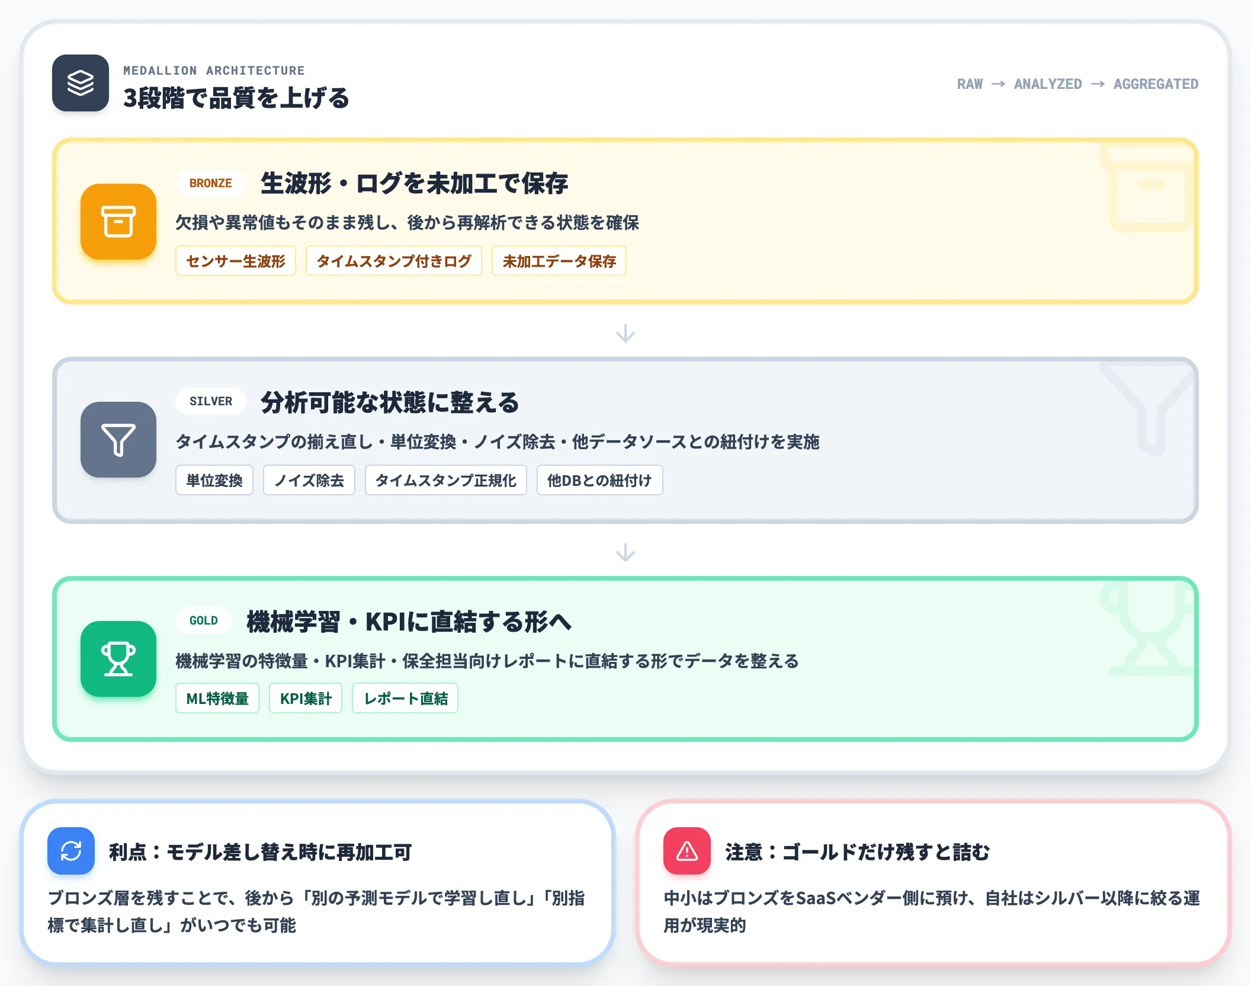Click the blue refresh arrows icon
Screen dimensions: 1251x986
(x=71, y=851)
